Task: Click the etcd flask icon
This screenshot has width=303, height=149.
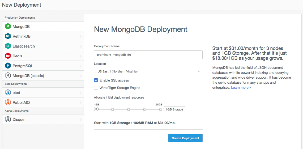Action: click(x=8, y=93)
